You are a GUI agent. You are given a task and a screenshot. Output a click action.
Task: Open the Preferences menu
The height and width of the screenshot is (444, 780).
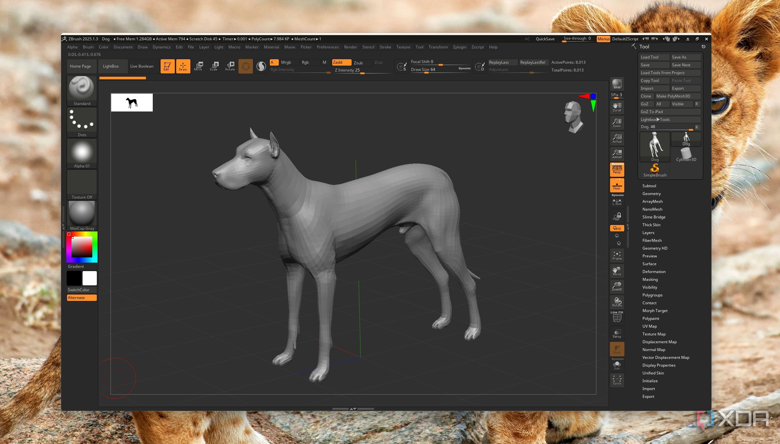[328, 47]
